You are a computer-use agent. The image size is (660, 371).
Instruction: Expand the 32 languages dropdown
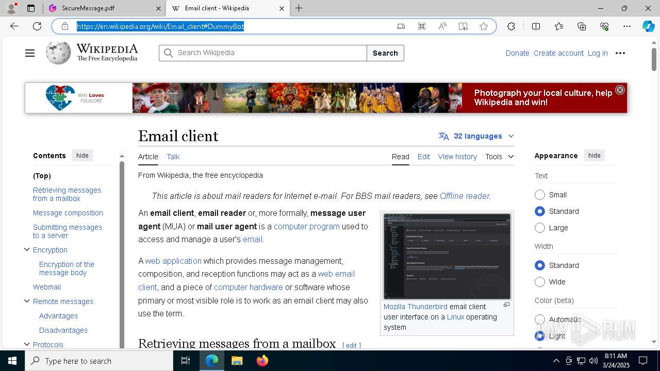(x=476, y=136)
